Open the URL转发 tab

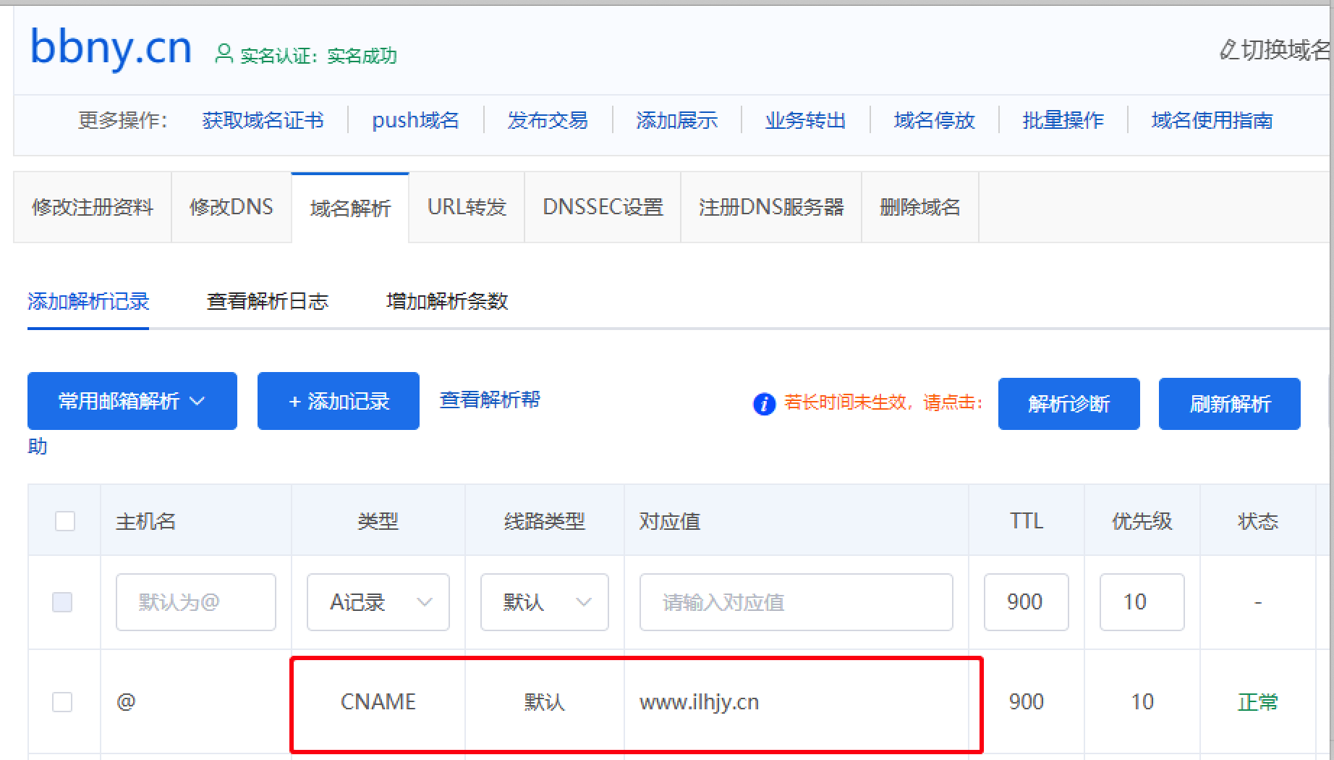pos(467,207)
